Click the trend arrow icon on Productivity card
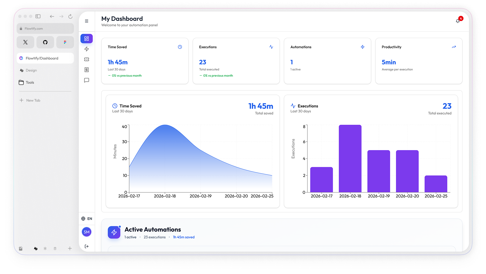Viewport: 486px width, 274px height. coord(454,47)
